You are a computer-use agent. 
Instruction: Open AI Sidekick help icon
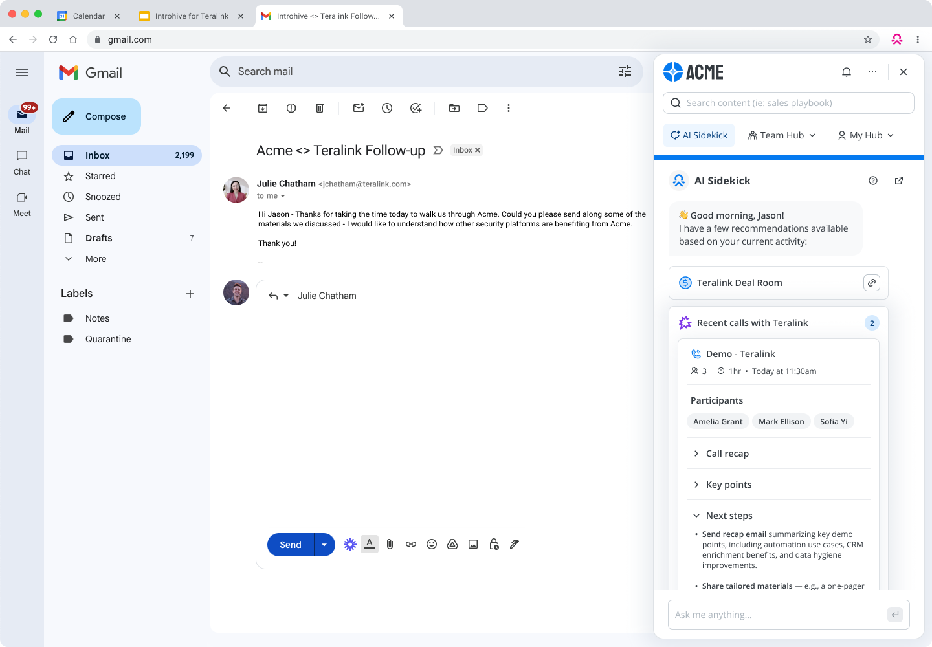tap(873, 181)
